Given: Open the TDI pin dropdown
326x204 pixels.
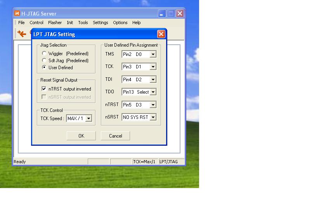Looking at the screenshot, I should (x=153, y=80).
